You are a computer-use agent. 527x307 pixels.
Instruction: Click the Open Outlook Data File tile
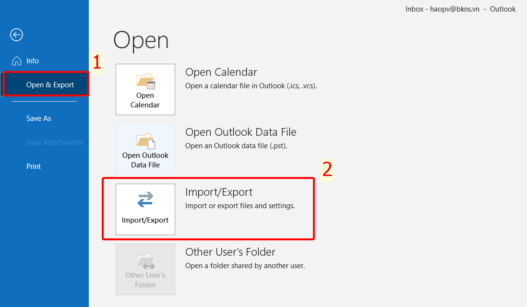[145, 149]
